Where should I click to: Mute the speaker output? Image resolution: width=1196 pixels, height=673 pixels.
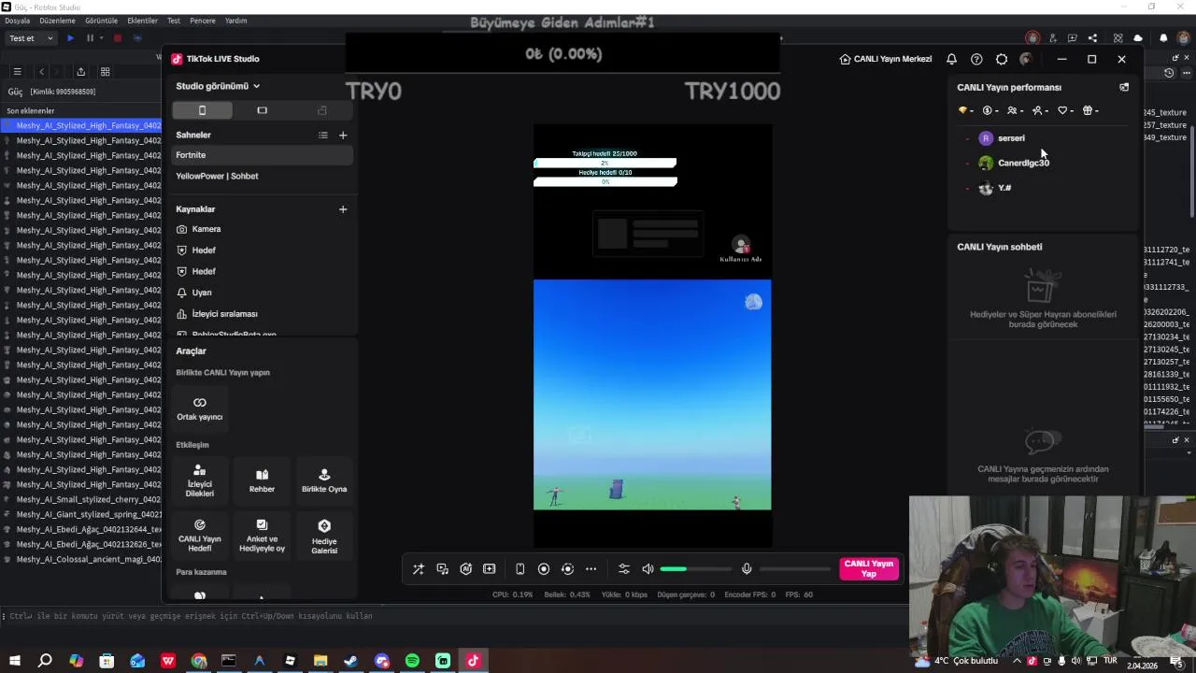click(x=648, y=569)
